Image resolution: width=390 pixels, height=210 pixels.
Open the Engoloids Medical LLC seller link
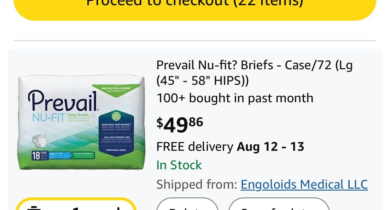[x=304, y=184]
